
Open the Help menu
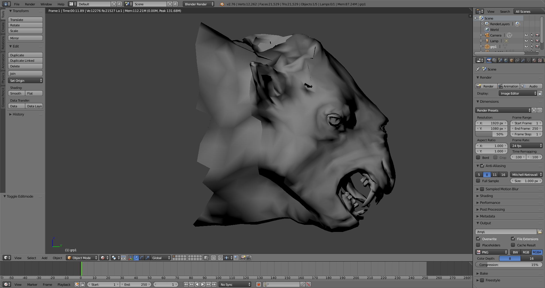[x=61, y=4]
